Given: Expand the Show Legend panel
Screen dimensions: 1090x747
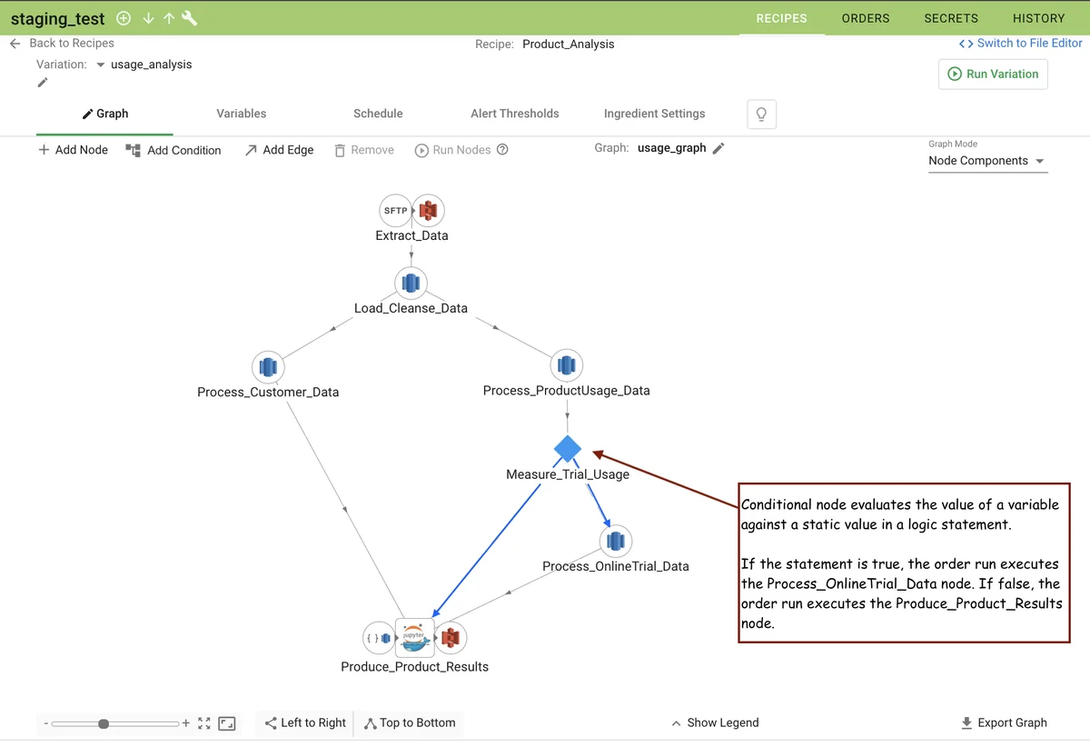Looking at the screenshot, I should tap(714, 722).
